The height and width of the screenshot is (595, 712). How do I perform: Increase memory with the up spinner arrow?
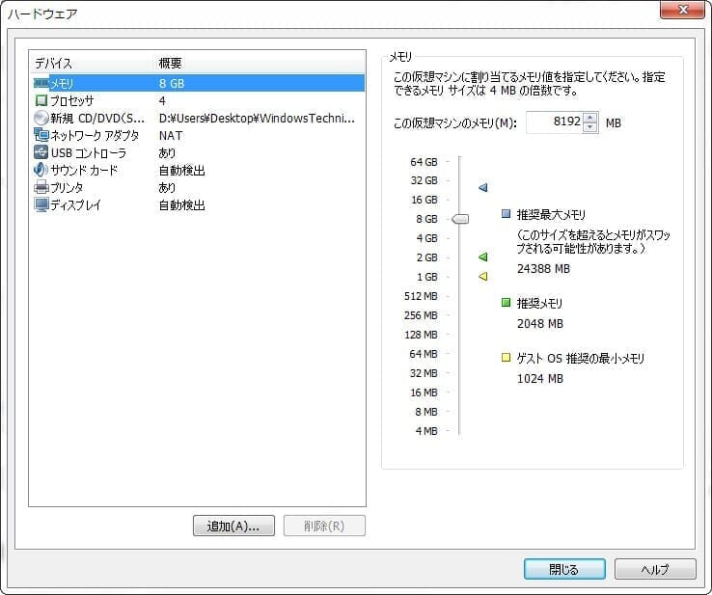click(590, 118)
